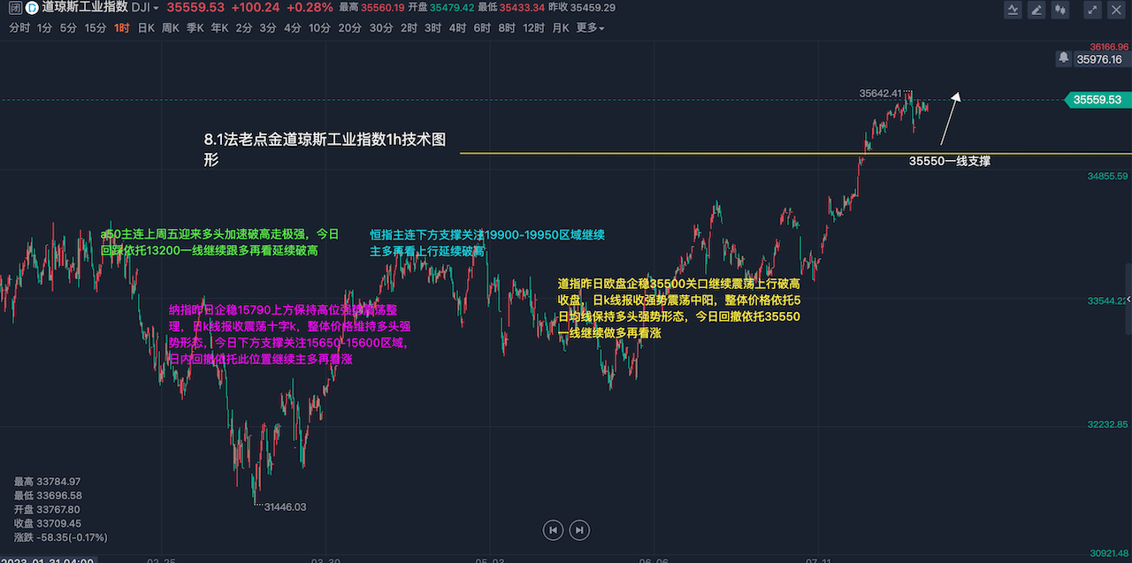This screenshot has width=1132, height=563.
Task: Expand the 更多 timeframe menu
Action: 590,28
